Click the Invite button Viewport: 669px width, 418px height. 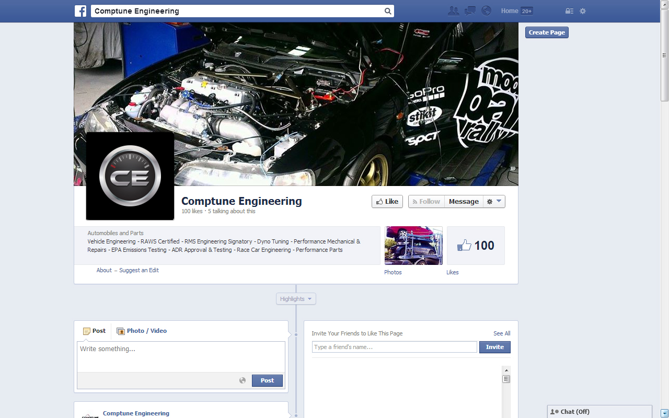pos(495,347)
